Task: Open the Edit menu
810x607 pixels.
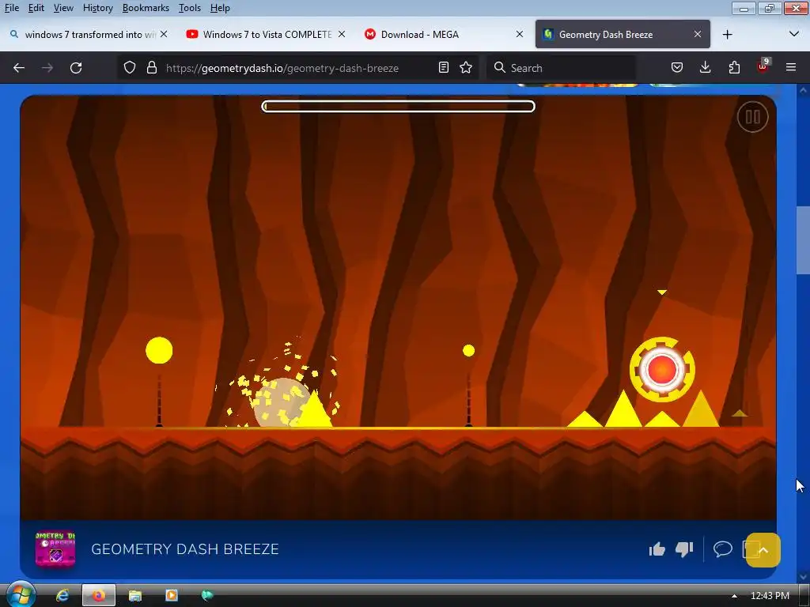Action: 36,8
